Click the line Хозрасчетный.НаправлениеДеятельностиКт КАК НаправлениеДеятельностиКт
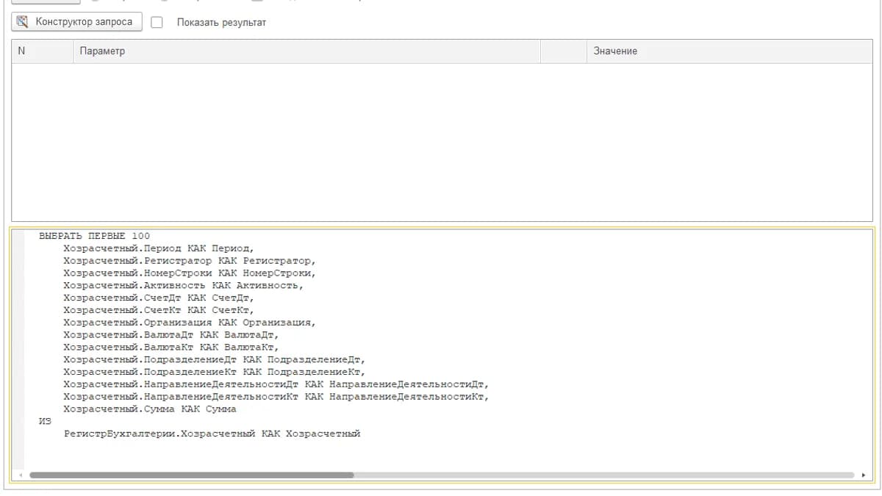 [276, 397]
